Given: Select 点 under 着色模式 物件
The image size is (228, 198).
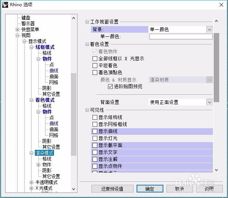Looking at the screenshot, I should click(x=52, y=118).
